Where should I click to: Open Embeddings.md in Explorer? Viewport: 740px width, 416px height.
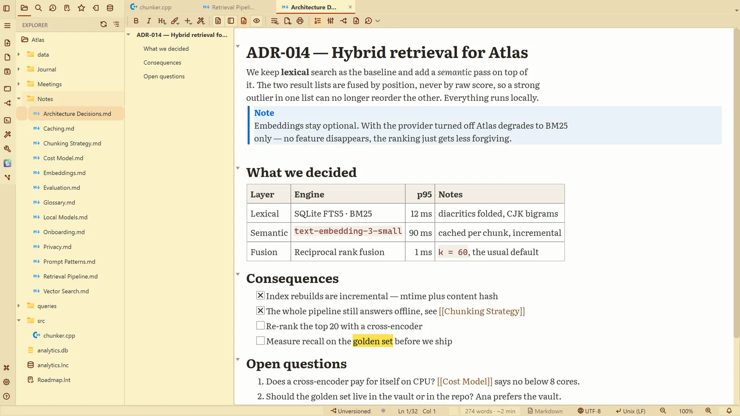(64, 173)
